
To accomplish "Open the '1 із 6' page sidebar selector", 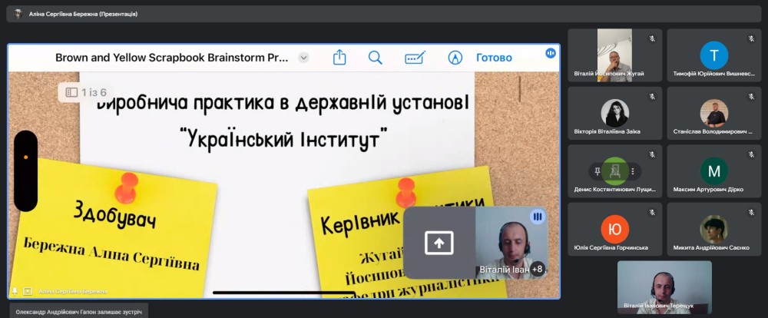I will tap(85, 92).
